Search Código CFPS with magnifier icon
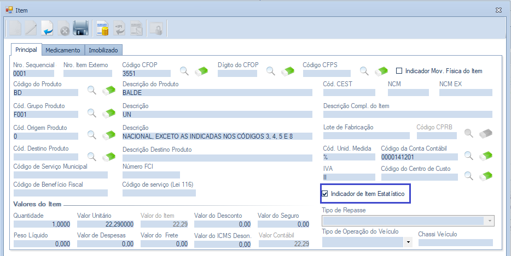This screenshot has width=511, height=256. (364, 70)
